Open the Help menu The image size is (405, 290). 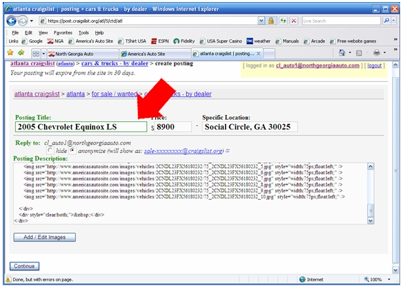[x=99, y=33]
